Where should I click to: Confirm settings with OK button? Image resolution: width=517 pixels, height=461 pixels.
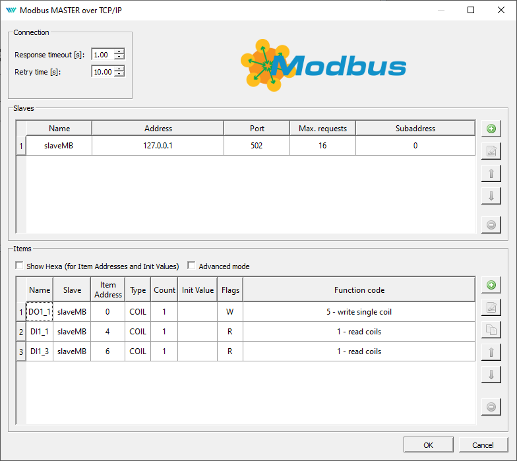pos(429,445)
